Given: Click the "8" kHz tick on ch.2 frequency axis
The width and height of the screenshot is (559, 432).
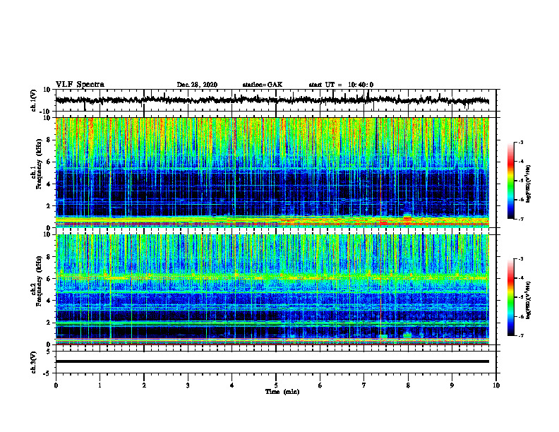Looking at the screenshot, I should 49,257.
